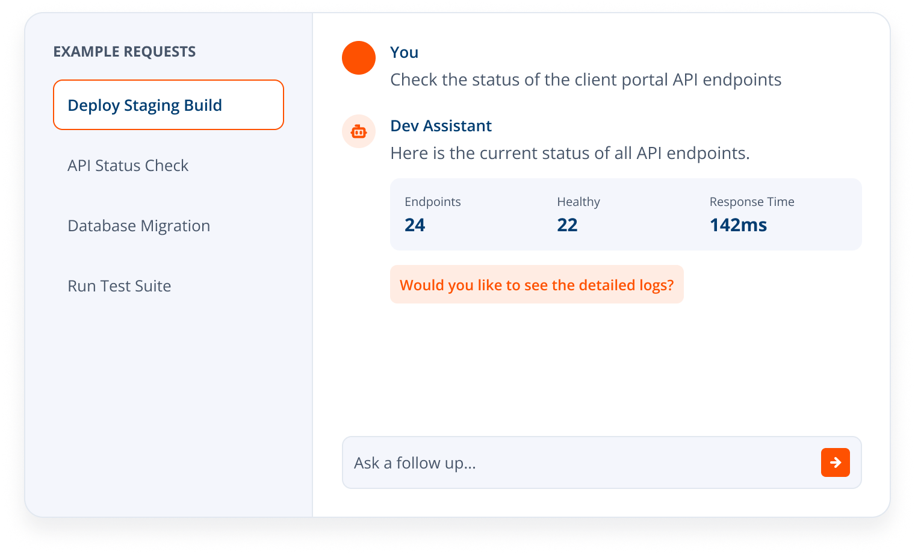915x554 pixels.
Task: Click the orange user avatar circle
Action: click(359, 58)
